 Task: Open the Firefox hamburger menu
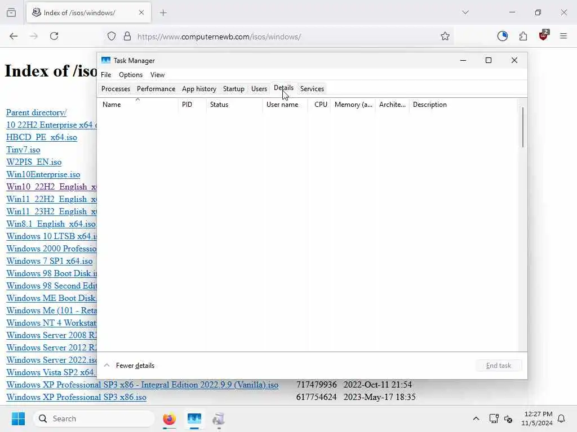563,36
